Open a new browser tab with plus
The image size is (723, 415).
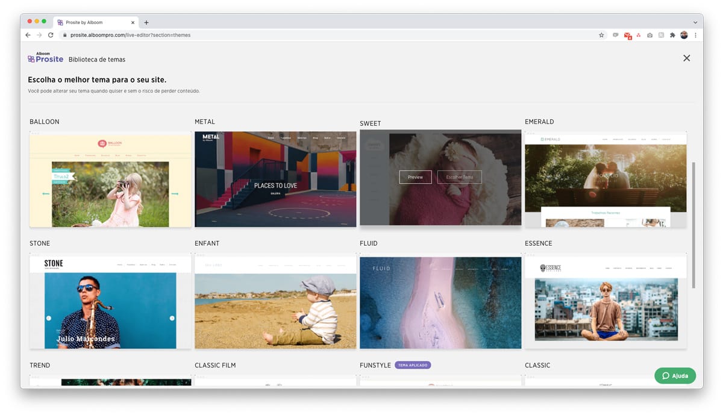[x=146, y=22]
